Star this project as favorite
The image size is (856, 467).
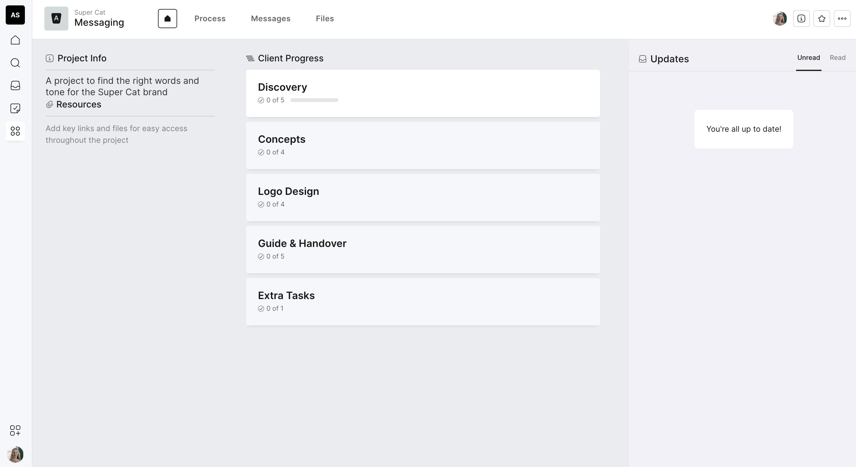(822, 19)
